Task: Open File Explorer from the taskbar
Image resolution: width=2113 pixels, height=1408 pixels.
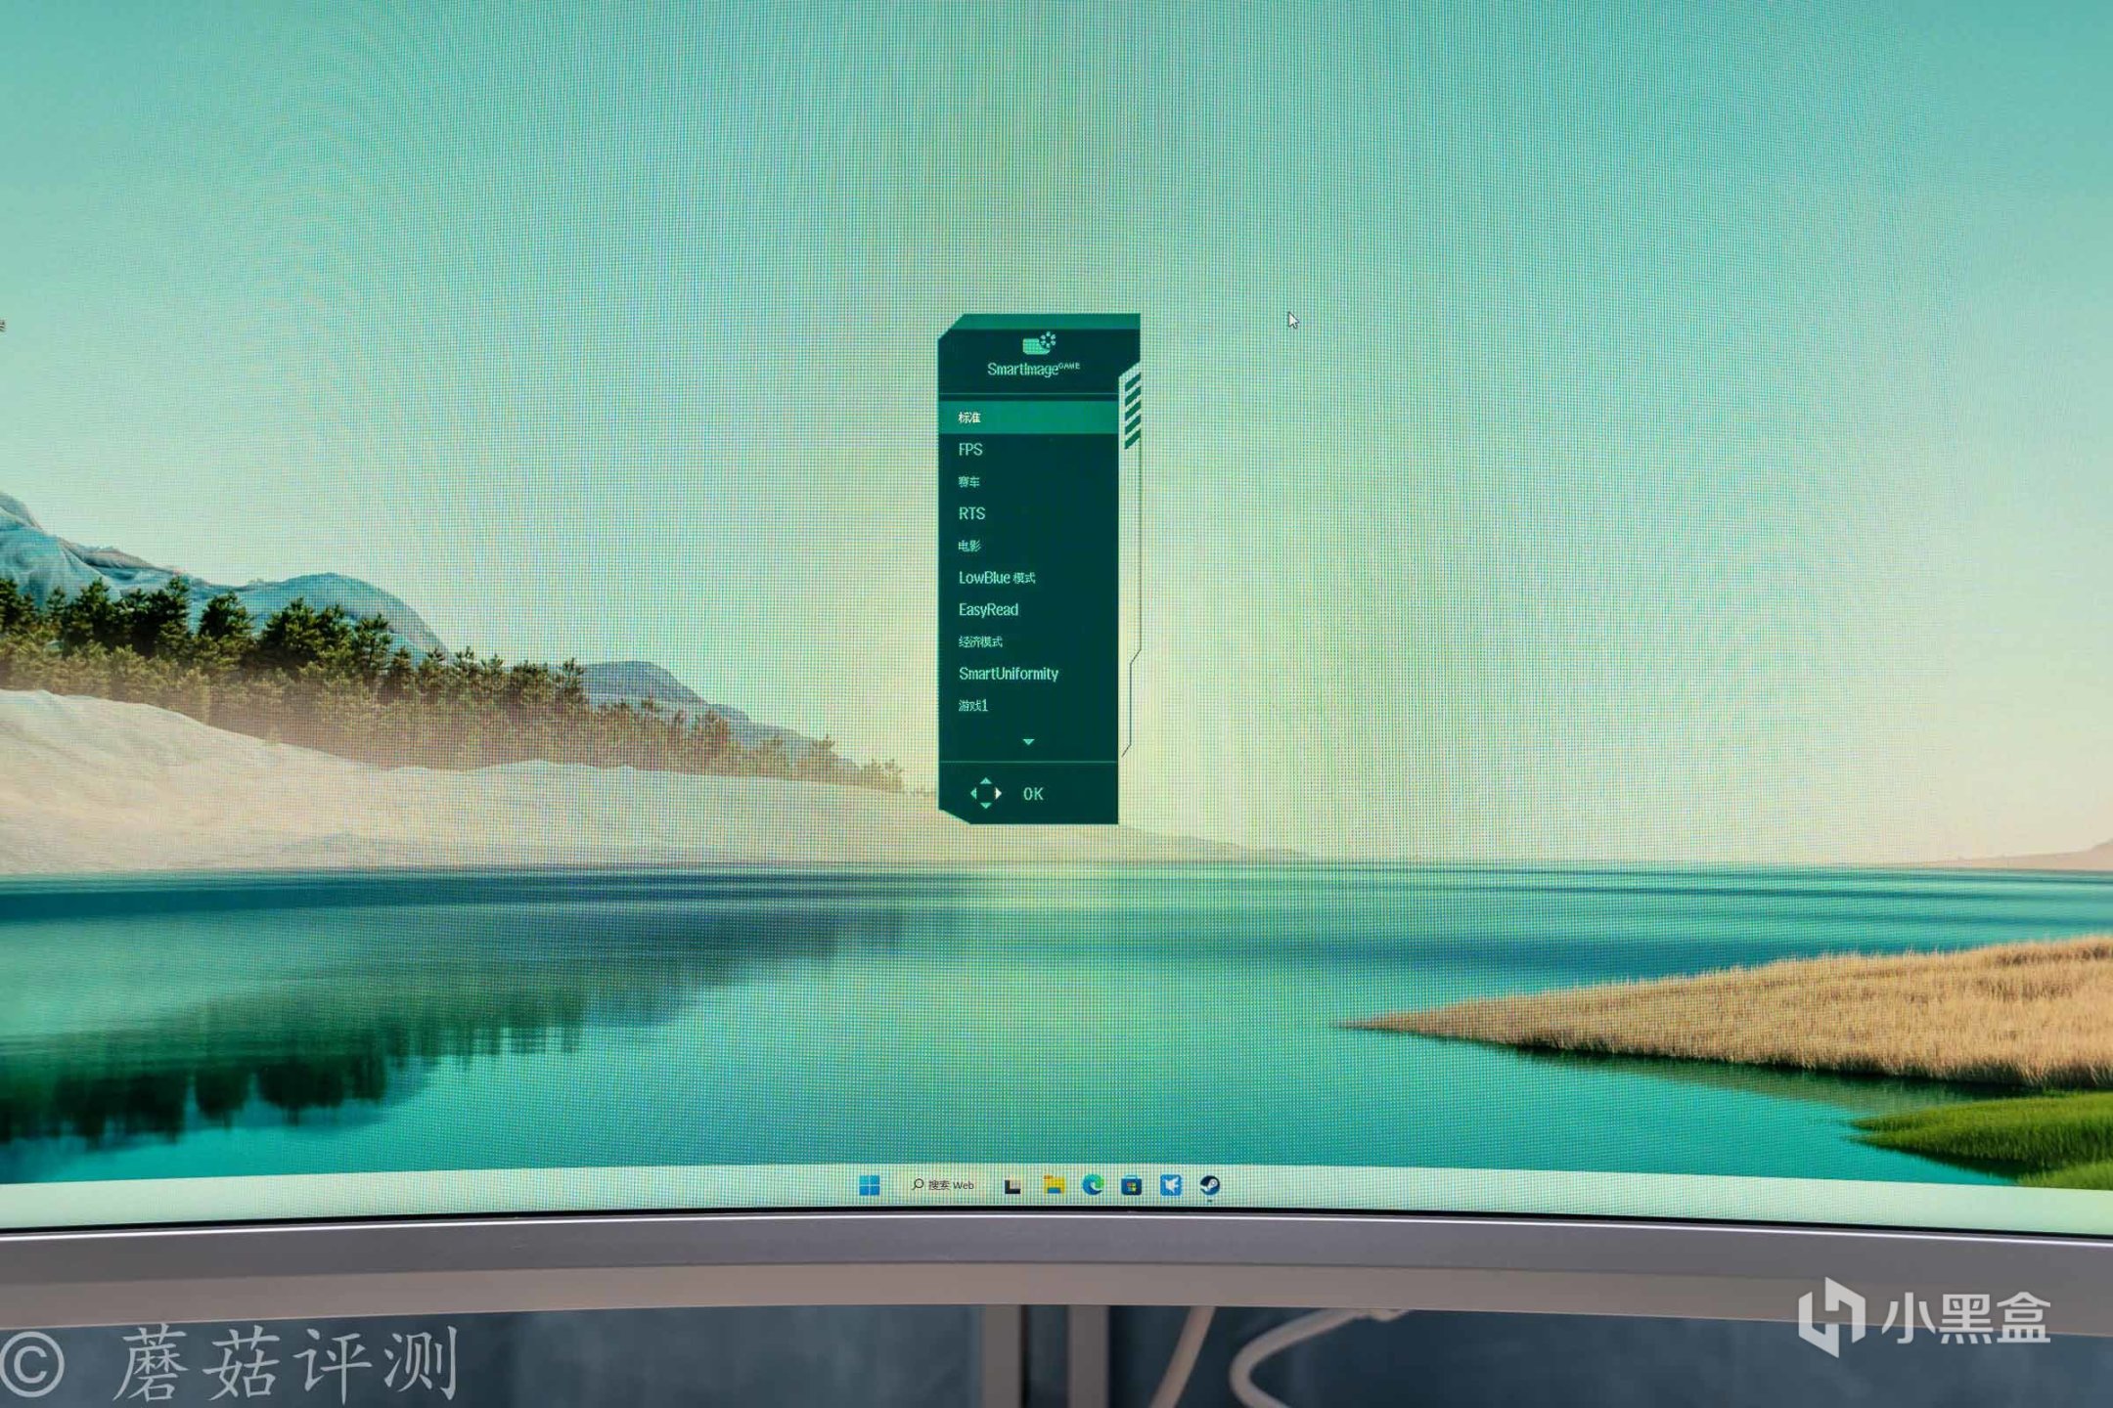Action: click(x=1053, y=1186)
